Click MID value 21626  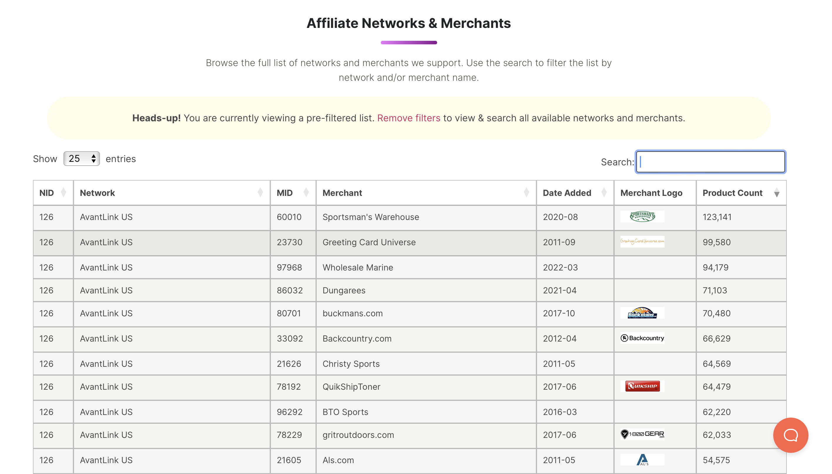[x=289, y=364]
